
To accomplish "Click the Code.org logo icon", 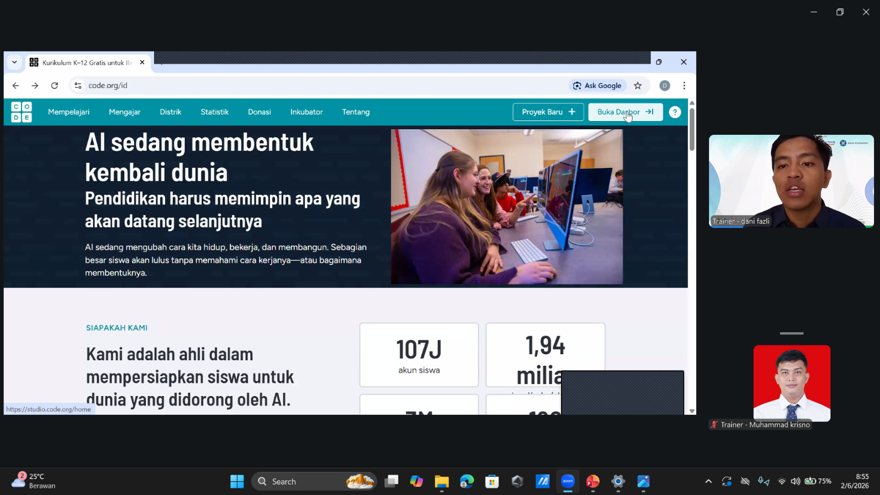I will [x=21, y=112].
